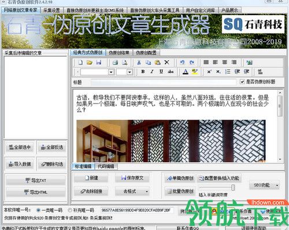Open the 伪原创配置 tab
Screen dimensions: 289x230
pos(146,53)
